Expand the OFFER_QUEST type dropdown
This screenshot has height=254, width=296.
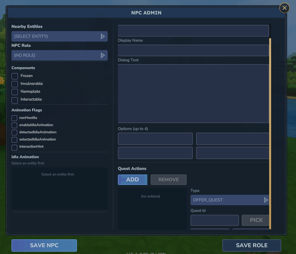click(230, 200)
